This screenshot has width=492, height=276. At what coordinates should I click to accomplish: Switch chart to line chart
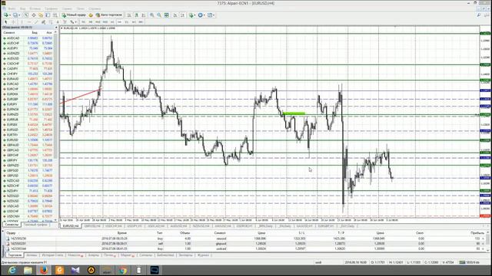[x=143, y=15]
